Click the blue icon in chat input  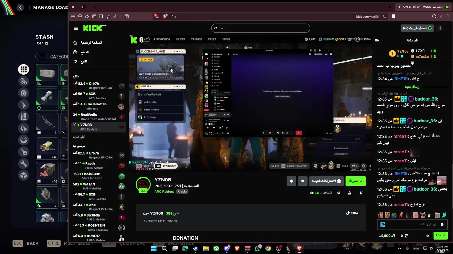pos(383,225)
